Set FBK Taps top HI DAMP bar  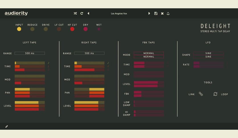pyautogui.click(x=149, y=112)
